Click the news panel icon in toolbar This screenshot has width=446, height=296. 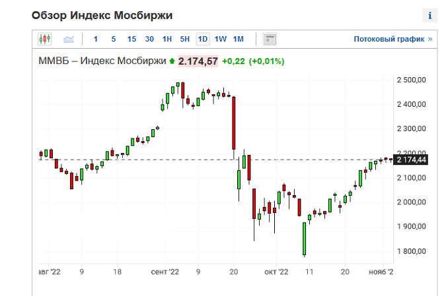[269, 39]
